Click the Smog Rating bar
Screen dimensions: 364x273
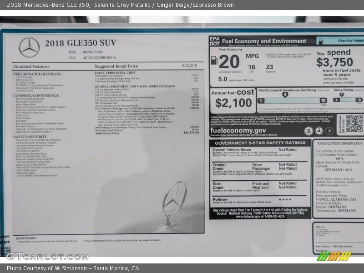pos(348,100)
